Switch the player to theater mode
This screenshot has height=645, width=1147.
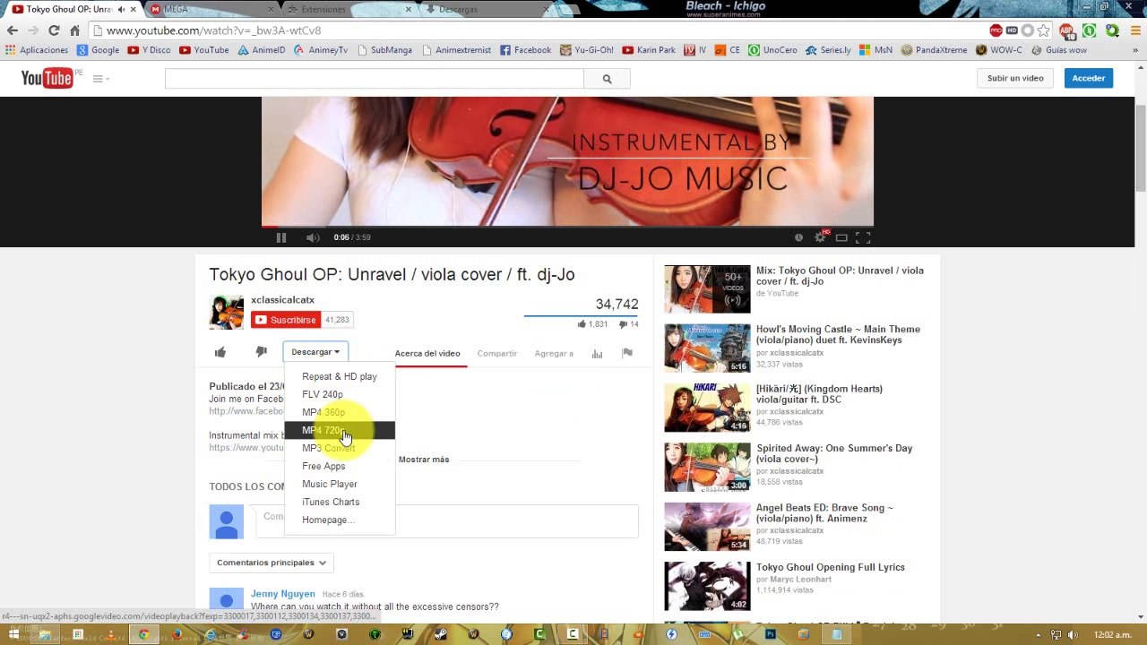841,237
